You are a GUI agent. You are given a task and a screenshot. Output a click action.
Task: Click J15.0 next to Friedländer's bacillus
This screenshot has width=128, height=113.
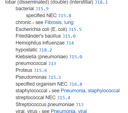click(69, 36)
